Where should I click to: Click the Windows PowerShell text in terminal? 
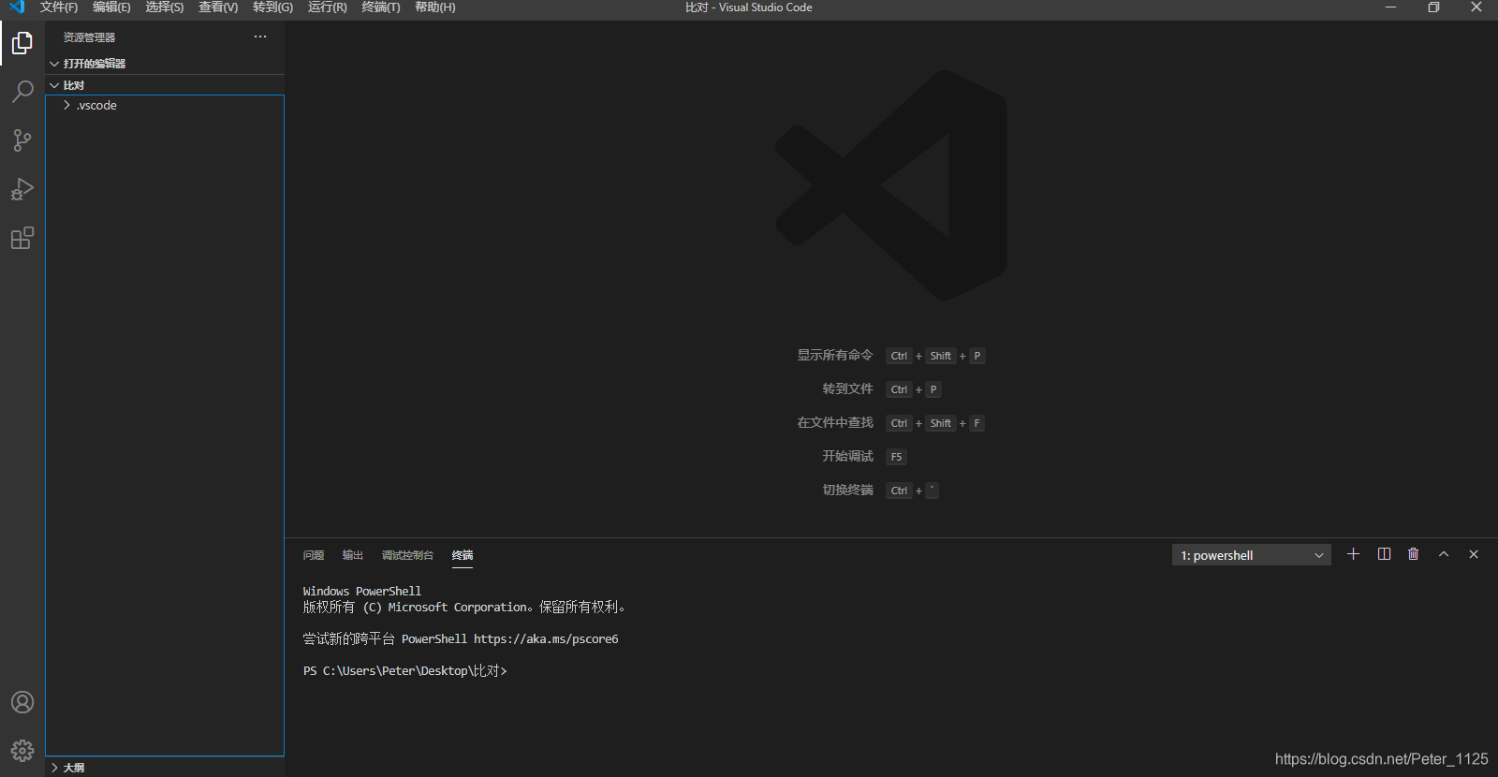(362, 592)
